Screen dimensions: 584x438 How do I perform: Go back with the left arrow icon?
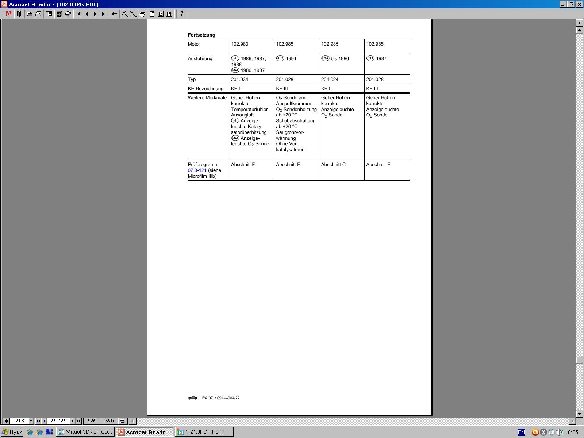pyautogui.click(x=114, y=14)
